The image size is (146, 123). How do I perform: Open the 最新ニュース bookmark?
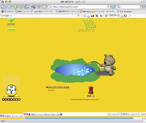tap(22, 11)
